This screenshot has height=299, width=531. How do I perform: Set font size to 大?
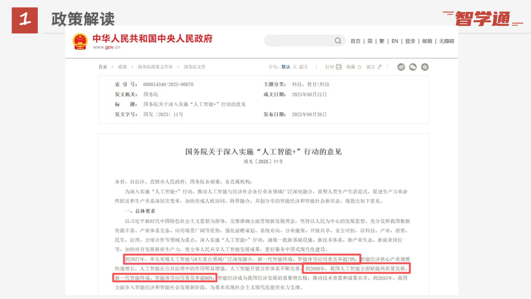(x=295, y=67)
